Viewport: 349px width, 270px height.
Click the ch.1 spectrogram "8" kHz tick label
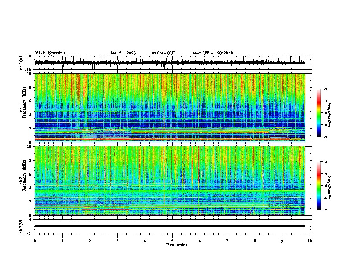31,87
